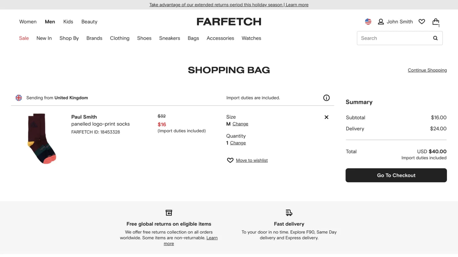Change the quantity from 1
This screenshot has height=257, width=458.
pos(238,143)
